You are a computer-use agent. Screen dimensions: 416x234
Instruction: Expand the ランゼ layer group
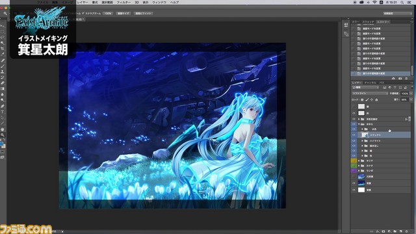[x=359, y=171]
